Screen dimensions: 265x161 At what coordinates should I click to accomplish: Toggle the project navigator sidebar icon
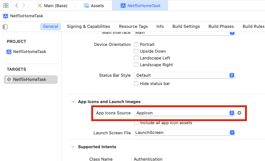coord(5,27)
